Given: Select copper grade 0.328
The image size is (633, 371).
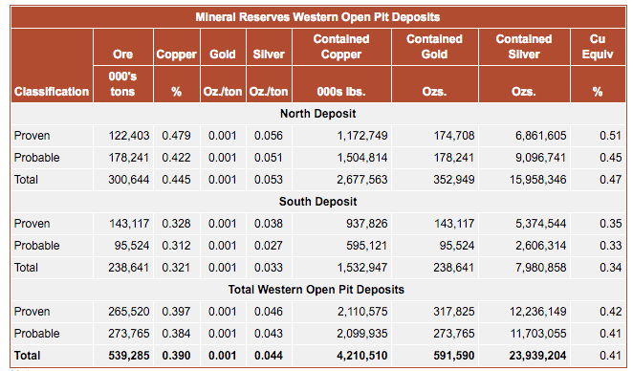Looking at the screenshot, I should tap(176, 223).
